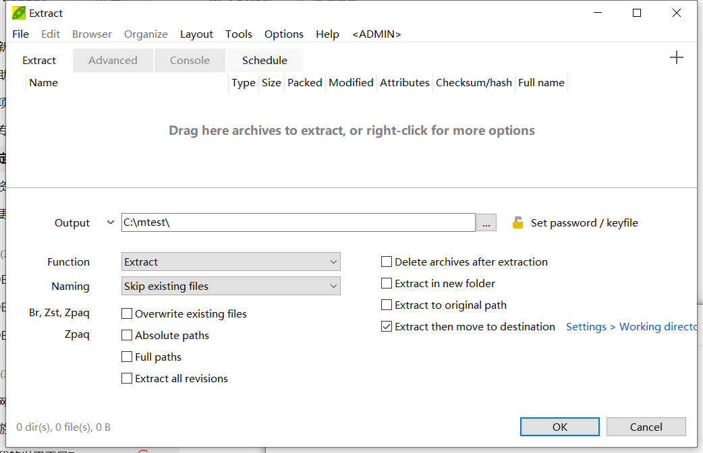Click the Checksum/hash column header
This screenshot has width=703, height=453.
pyautogui.click(x=474, y=83)
